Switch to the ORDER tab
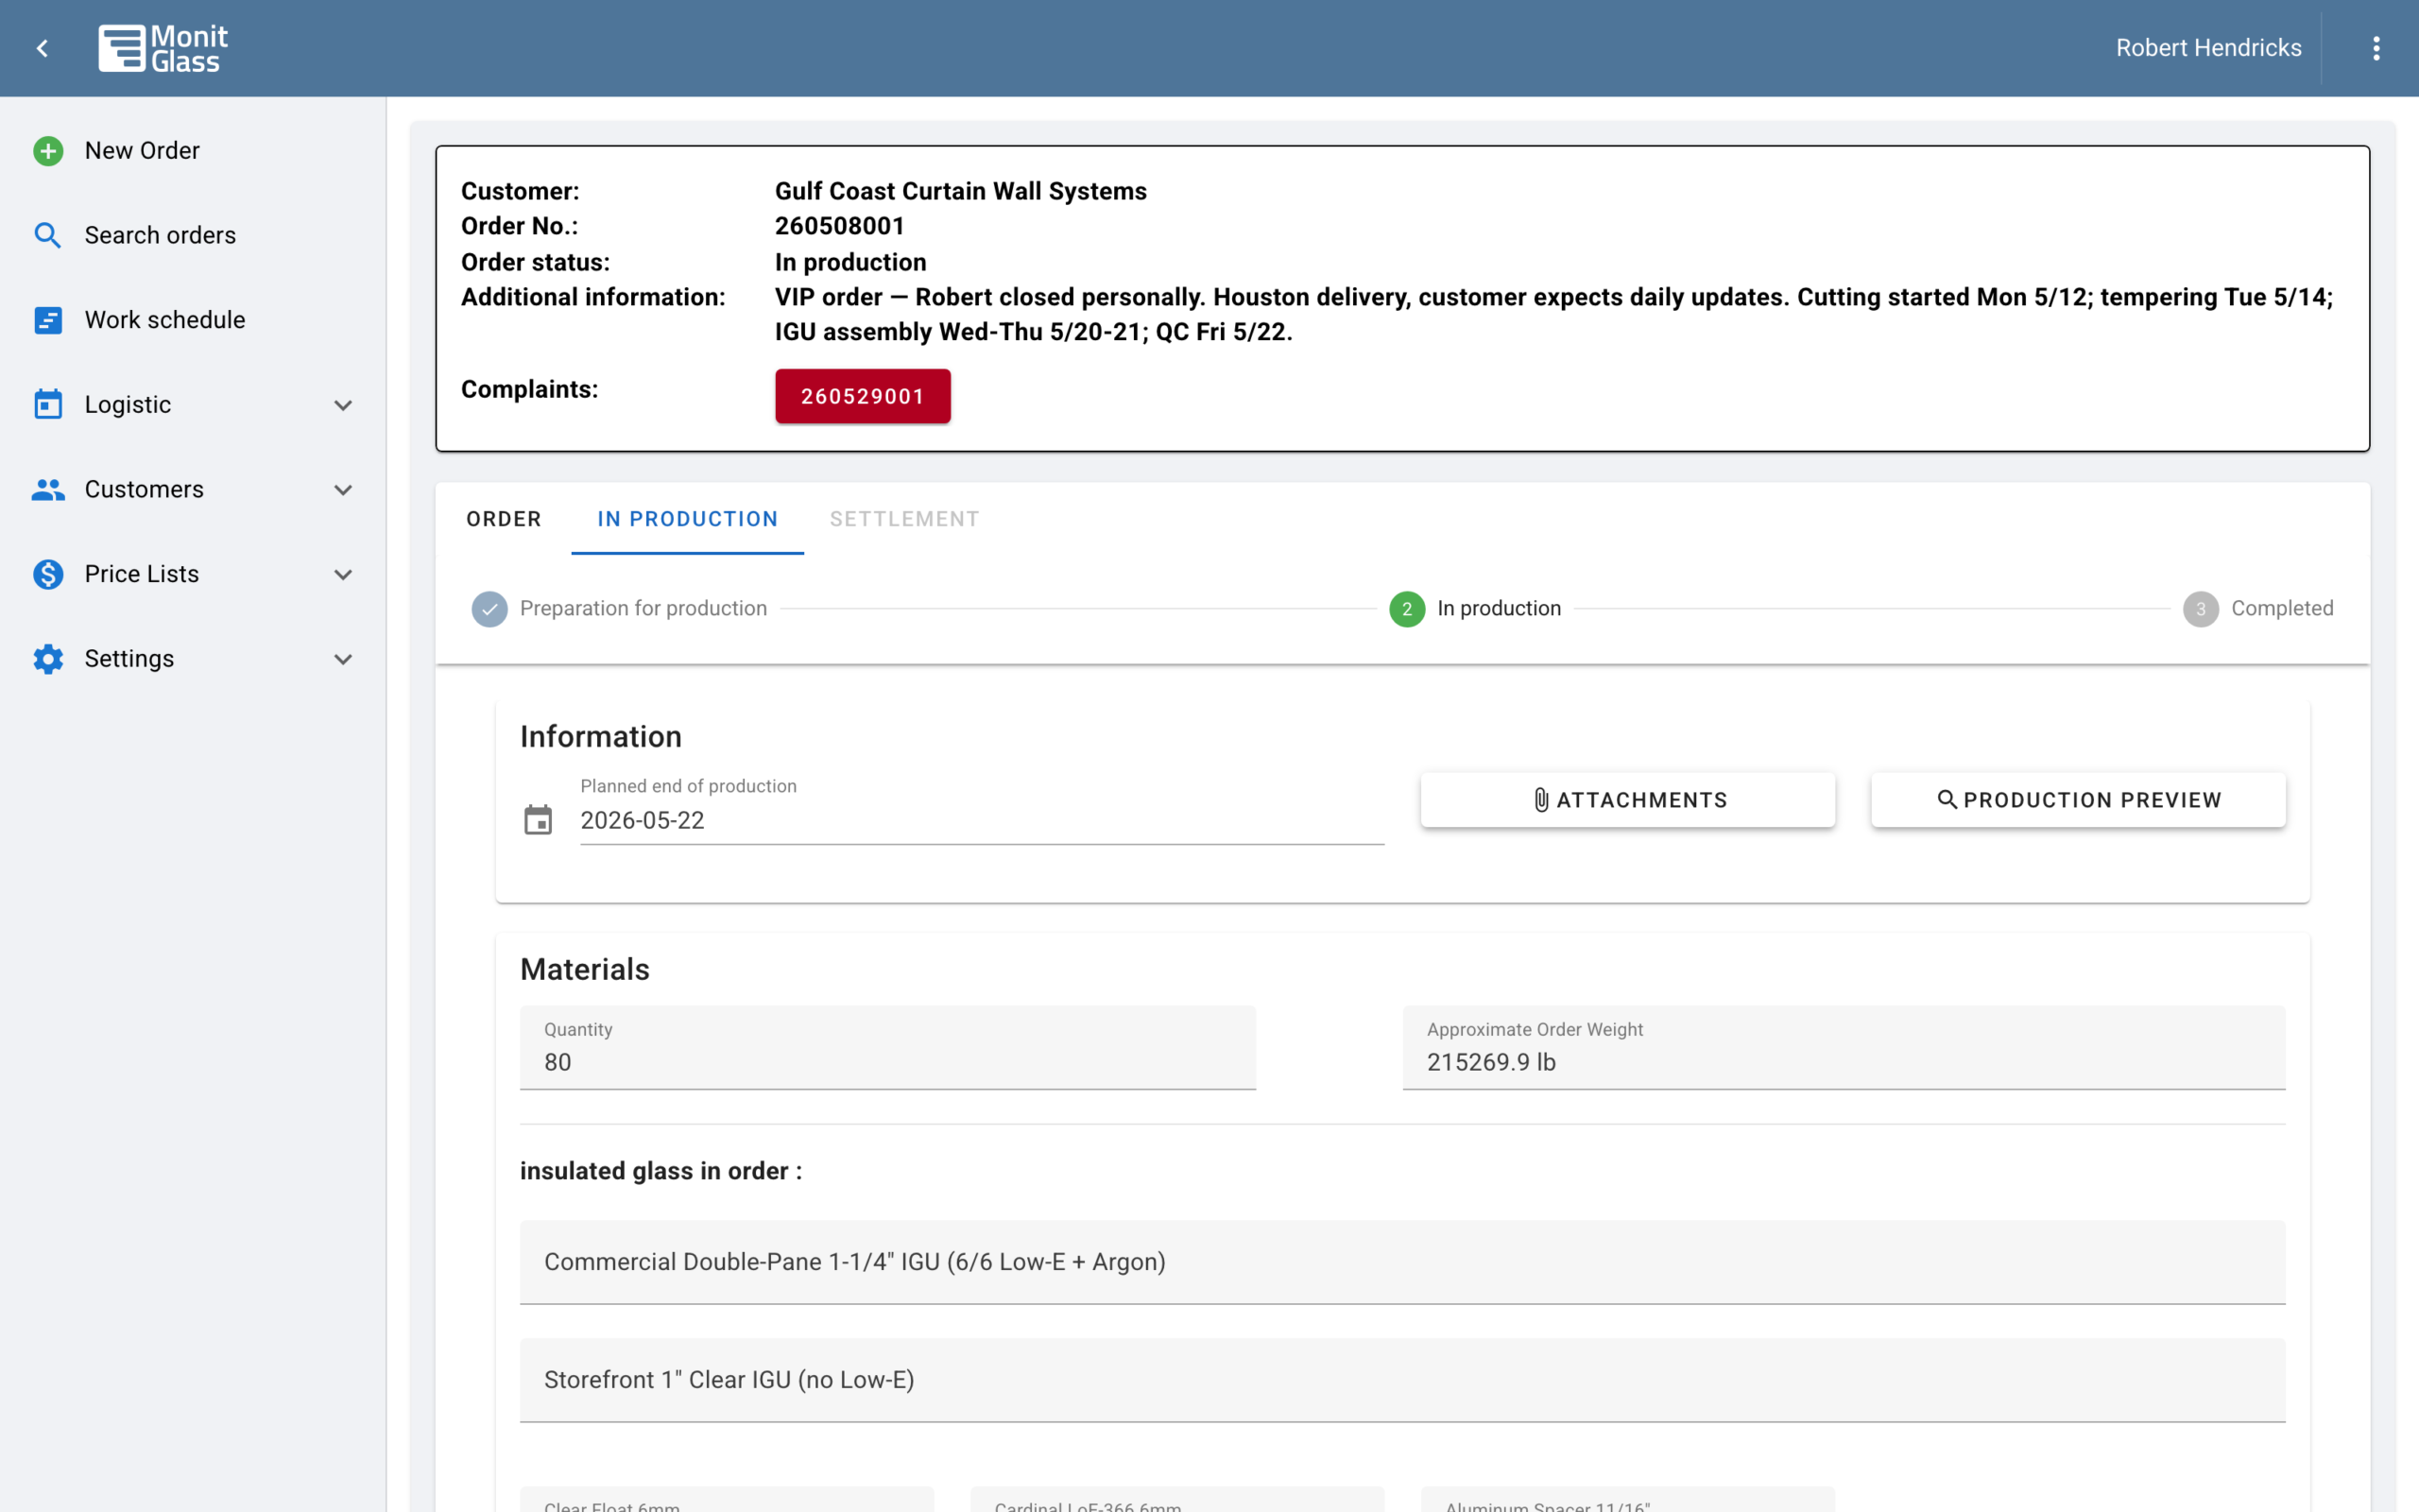 coord(504,519)
